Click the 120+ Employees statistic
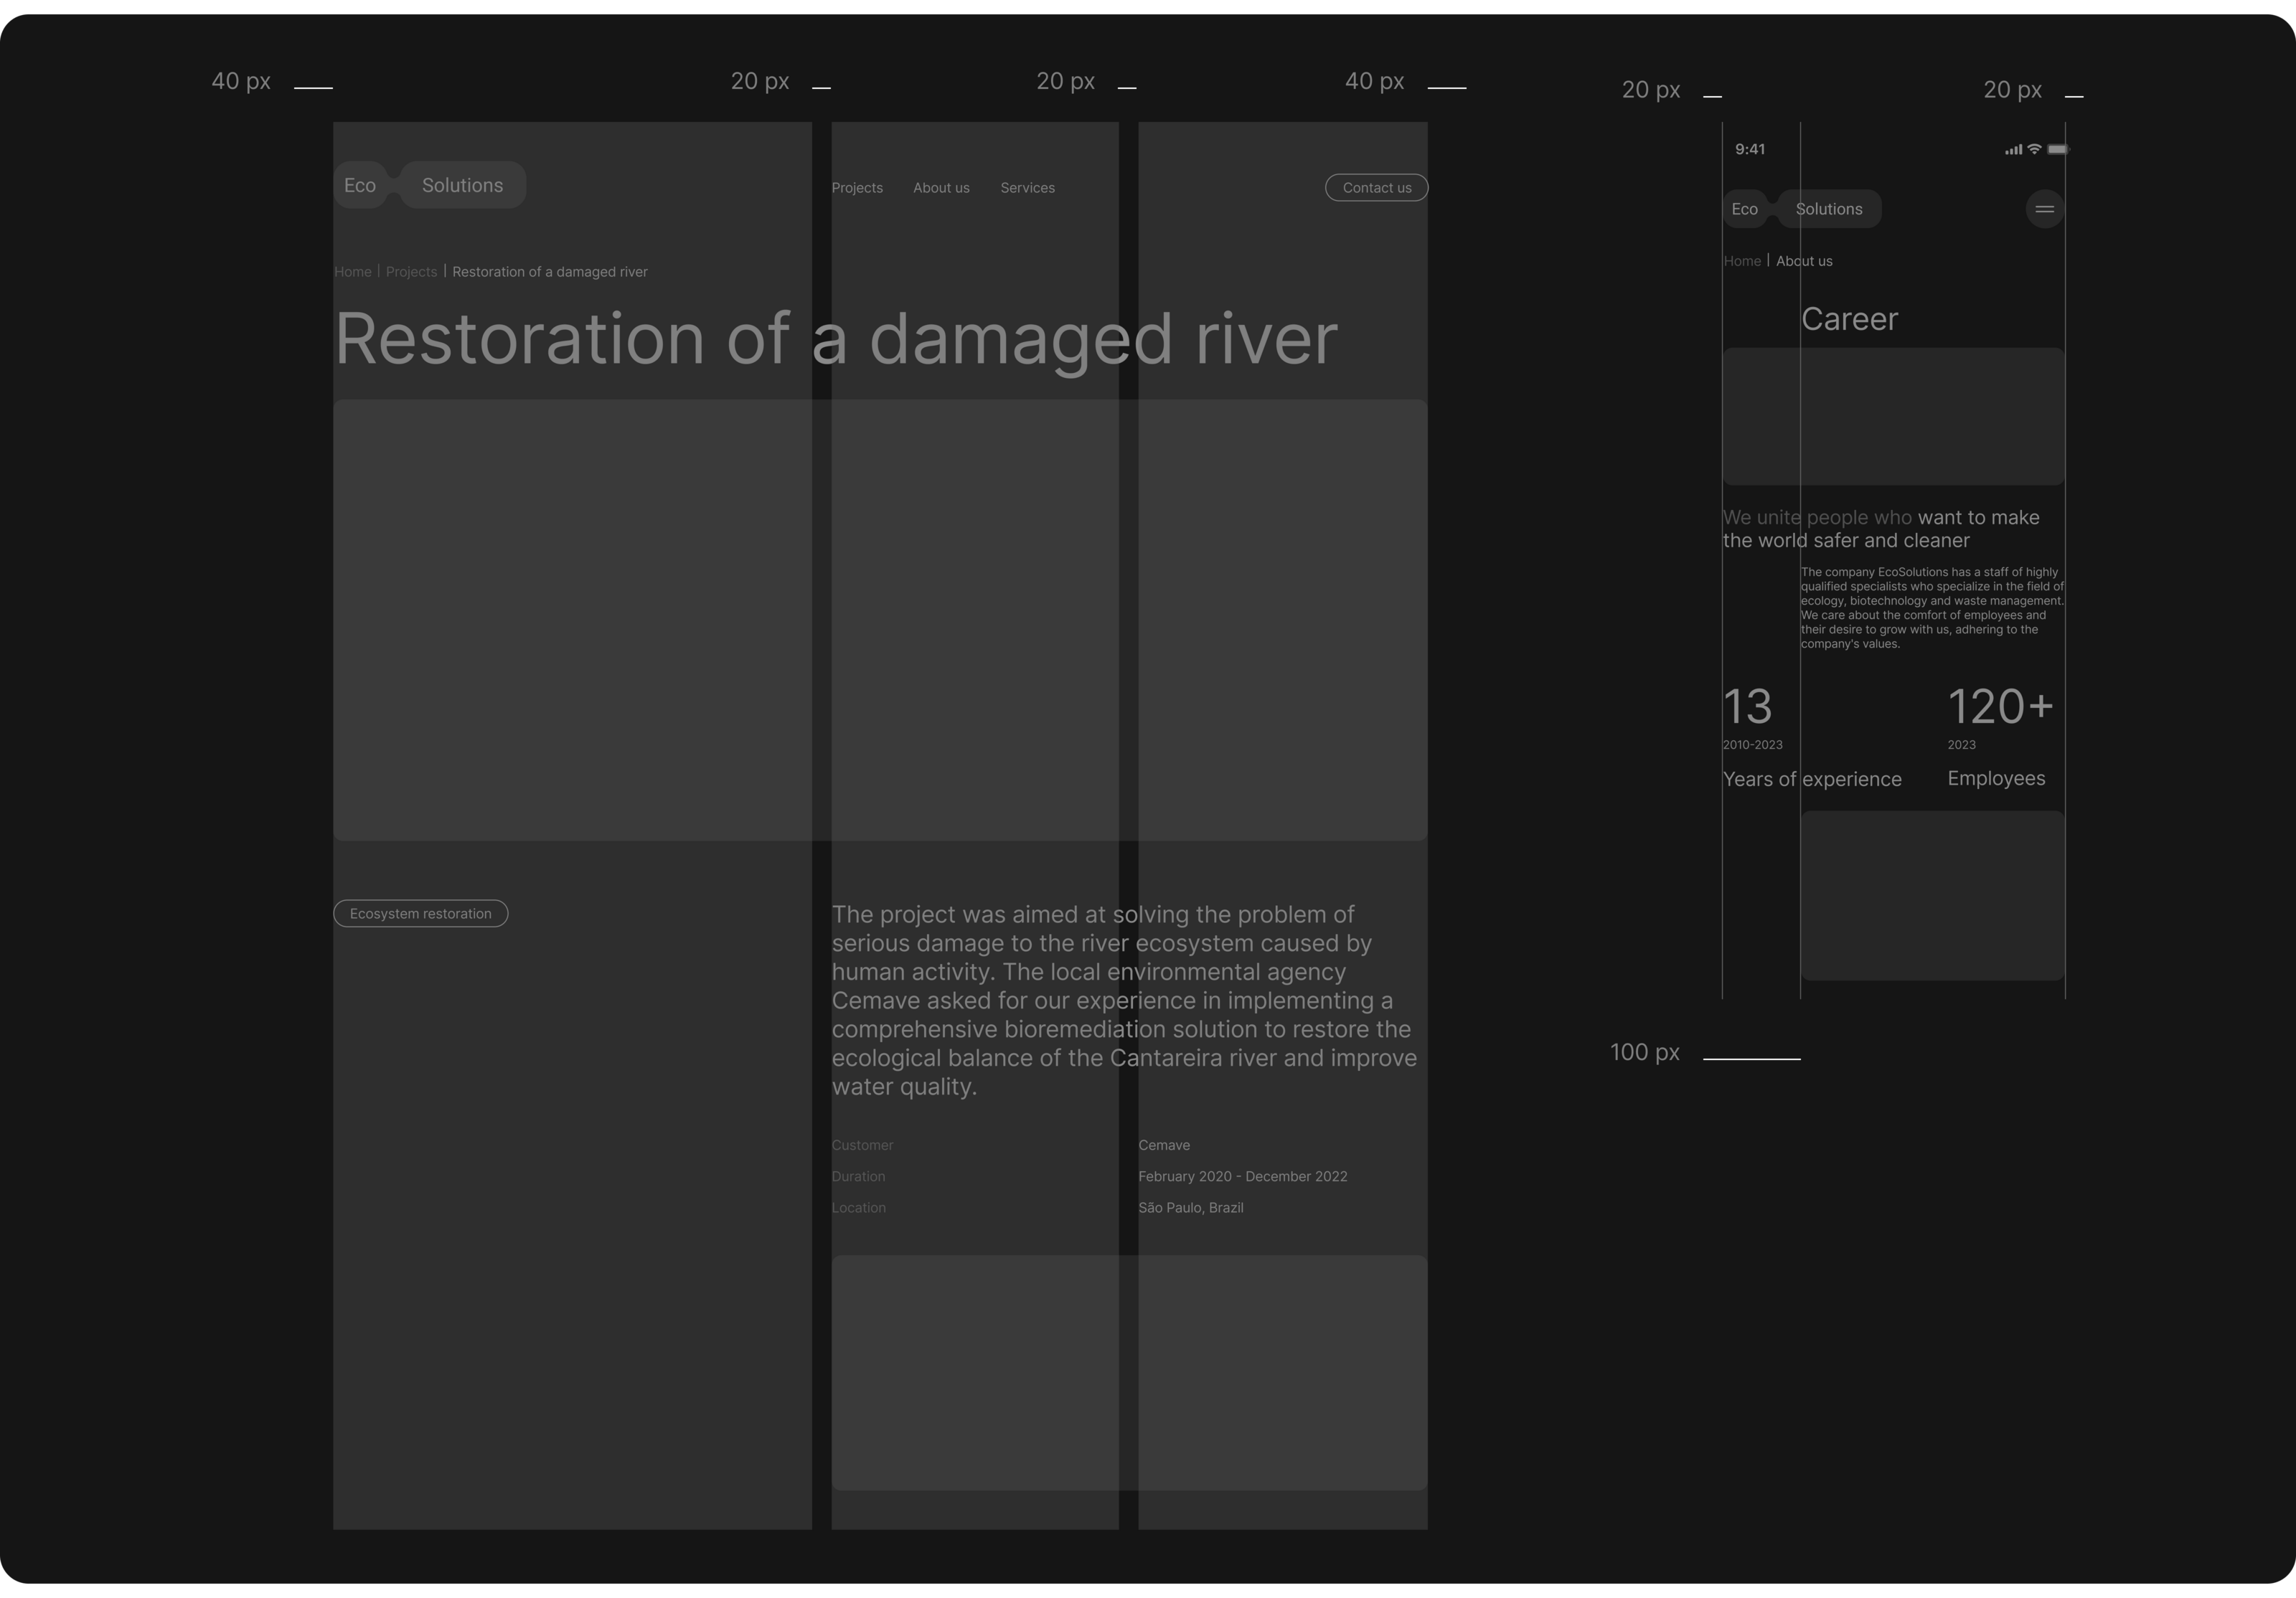Image resolution: width=2296 pixels, height=1598 pixels. (x=1999, y=708)
